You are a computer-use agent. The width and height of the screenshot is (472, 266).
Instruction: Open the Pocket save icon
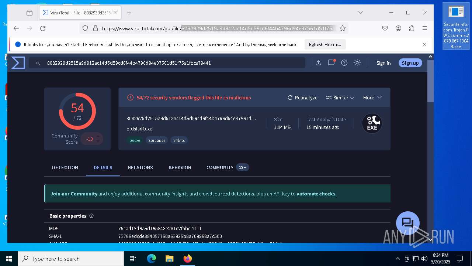[x=385, y=28]
